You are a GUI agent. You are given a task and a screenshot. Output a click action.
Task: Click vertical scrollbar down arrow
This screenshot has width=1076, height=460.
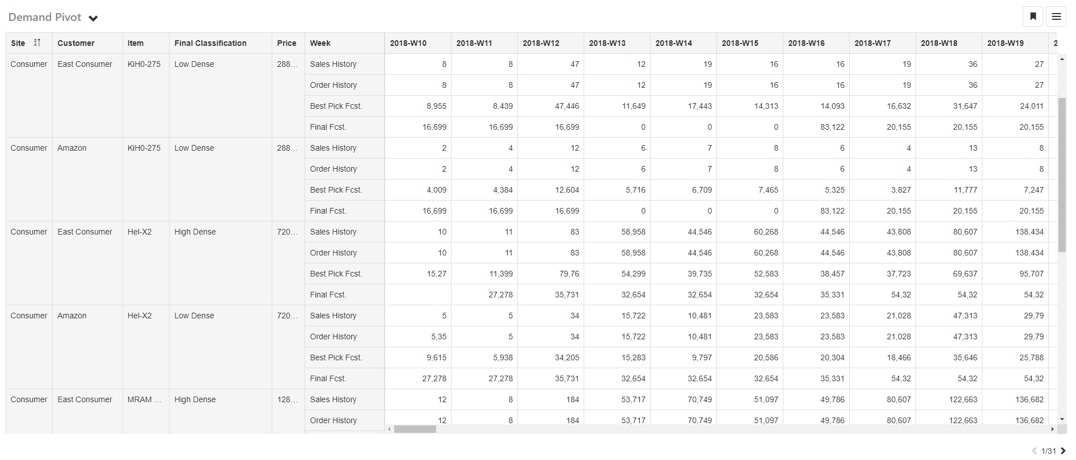1062,419
